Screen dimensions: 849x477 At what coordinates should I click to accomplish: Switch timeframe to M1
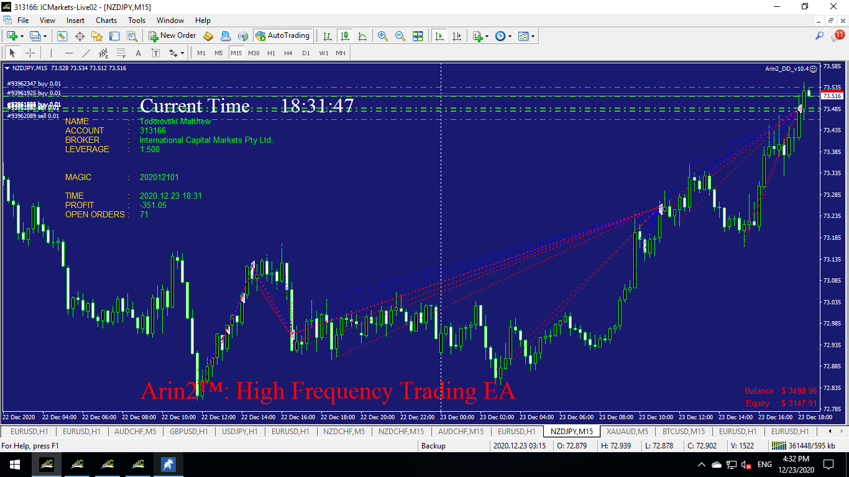coord(201,53)
